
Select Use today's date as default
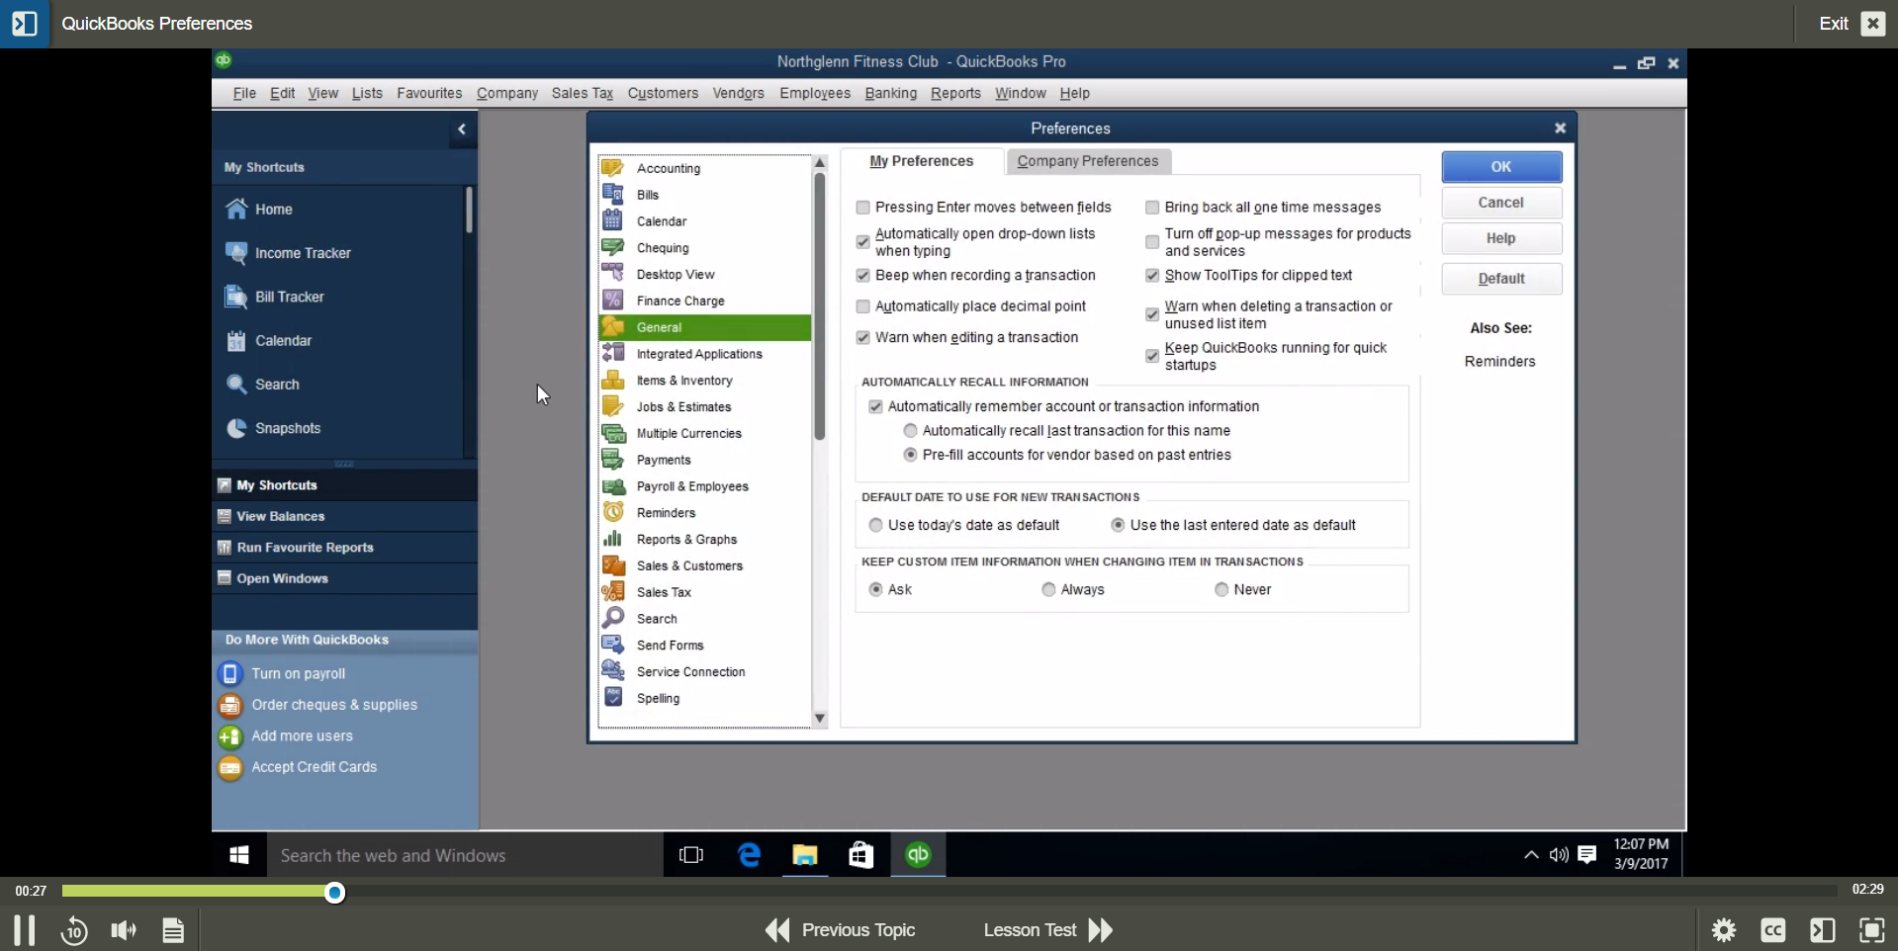tap(875, 524)
